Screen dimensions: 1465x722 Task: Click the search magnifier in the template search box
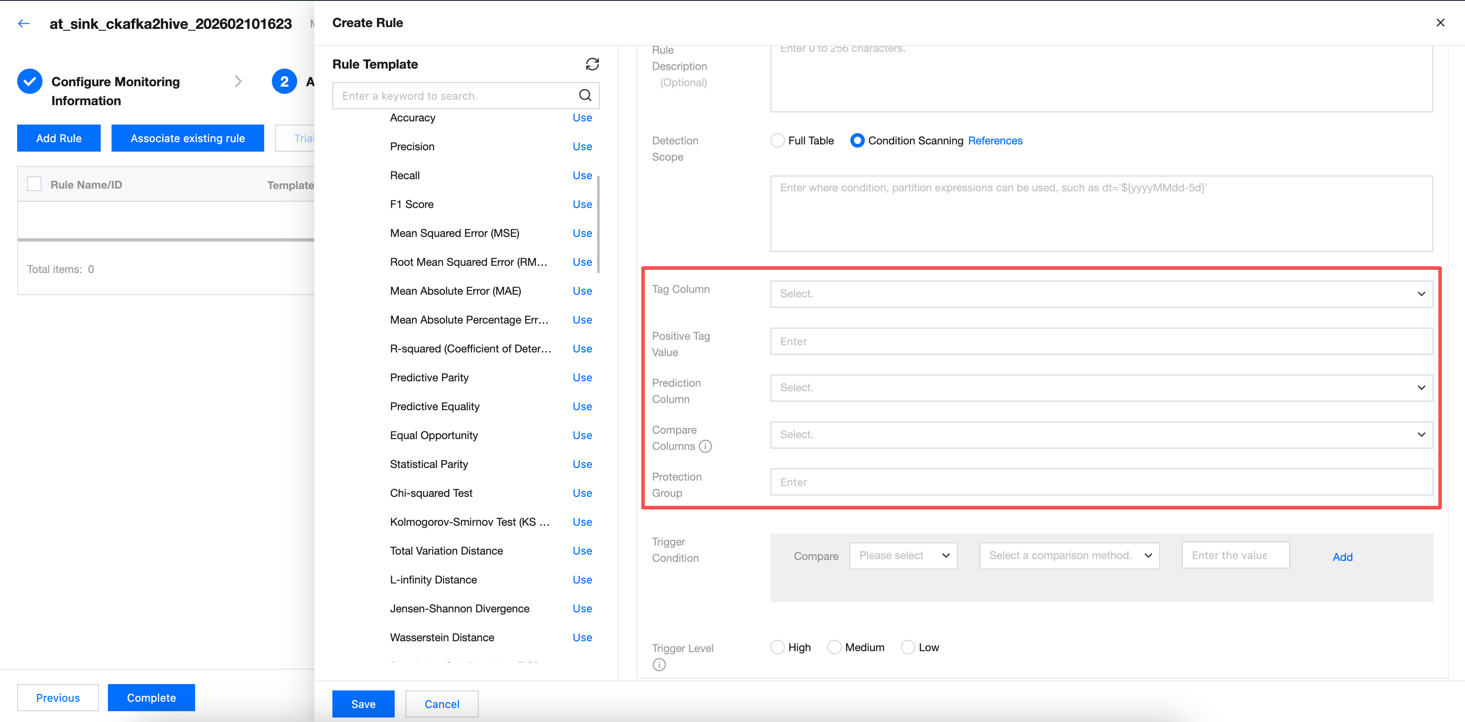coord(585,95)
